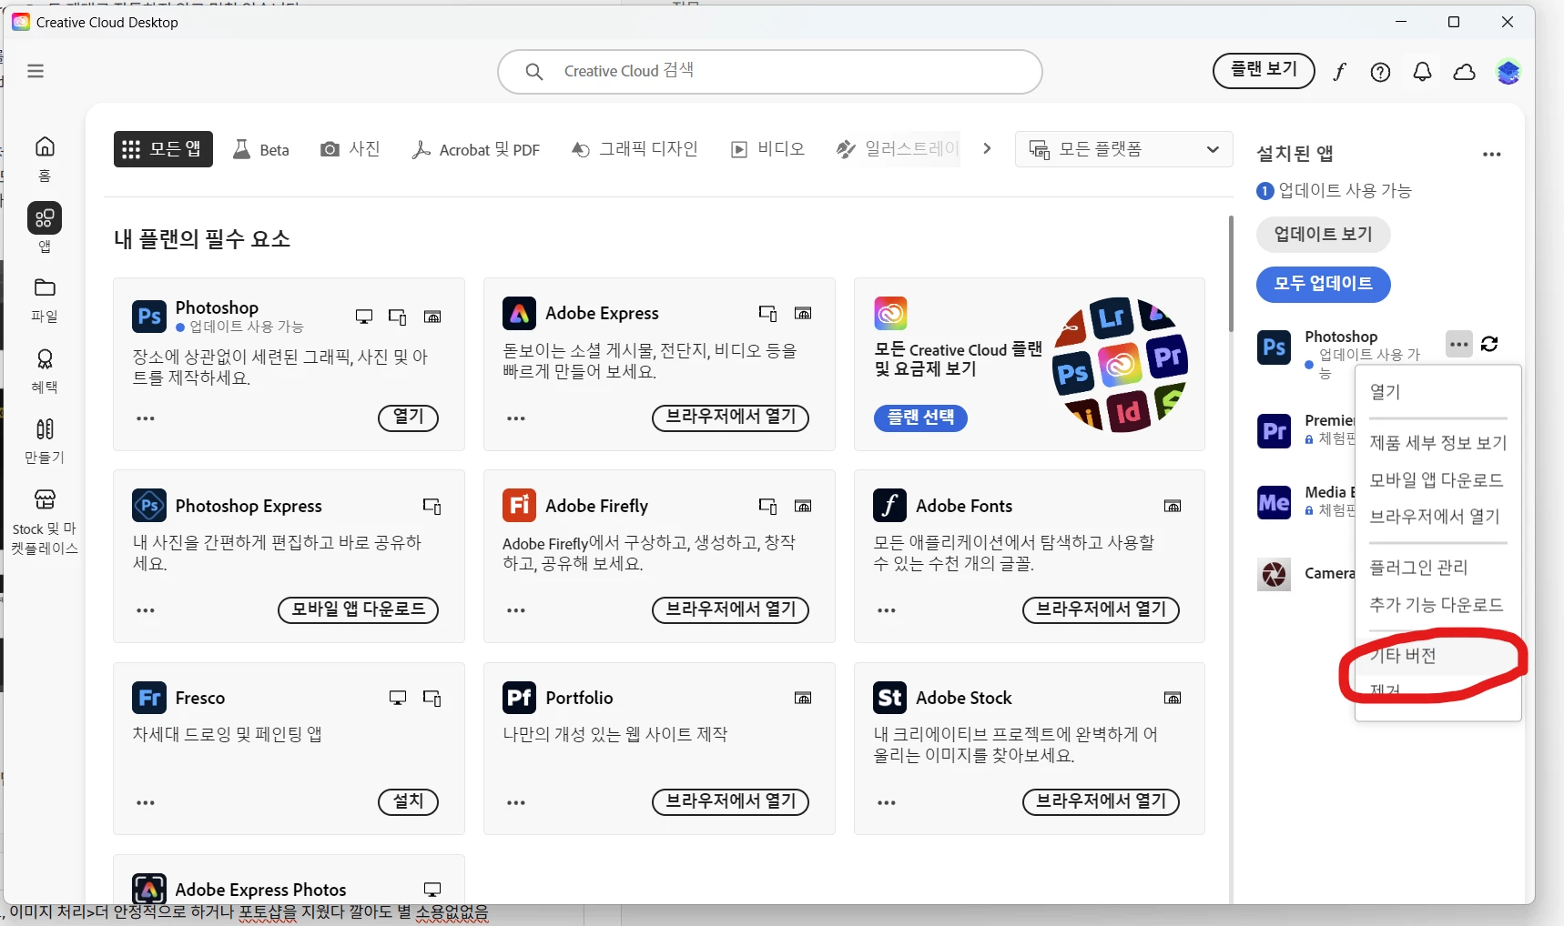
Task: Choose 모바일 앱 다운로드 menu item
Action: [x=1437, y=480]
